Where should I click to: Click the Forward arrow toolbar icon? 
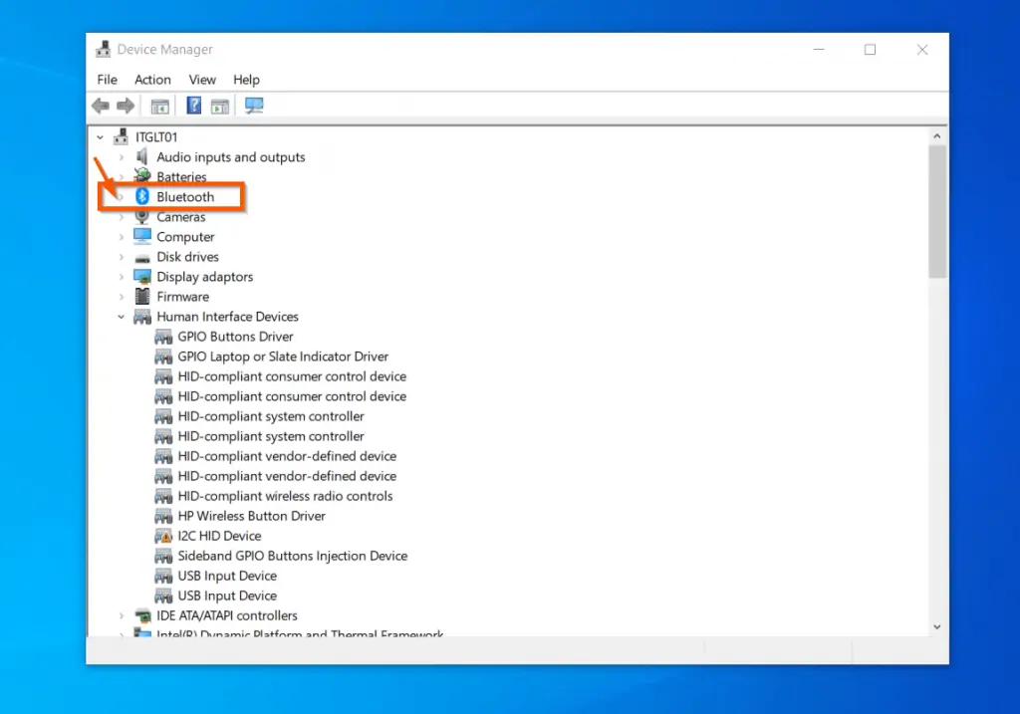(x=125, y=106)
